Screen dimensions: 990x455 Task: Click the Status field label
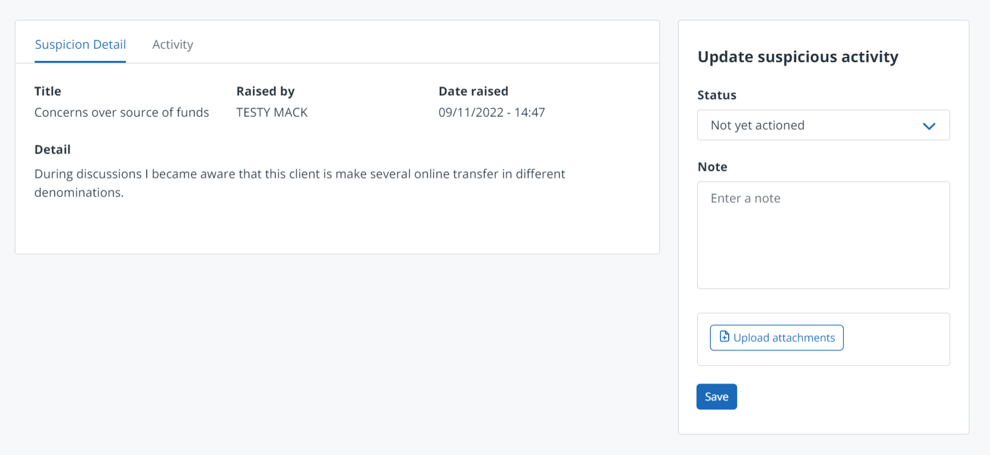[716, 95]
